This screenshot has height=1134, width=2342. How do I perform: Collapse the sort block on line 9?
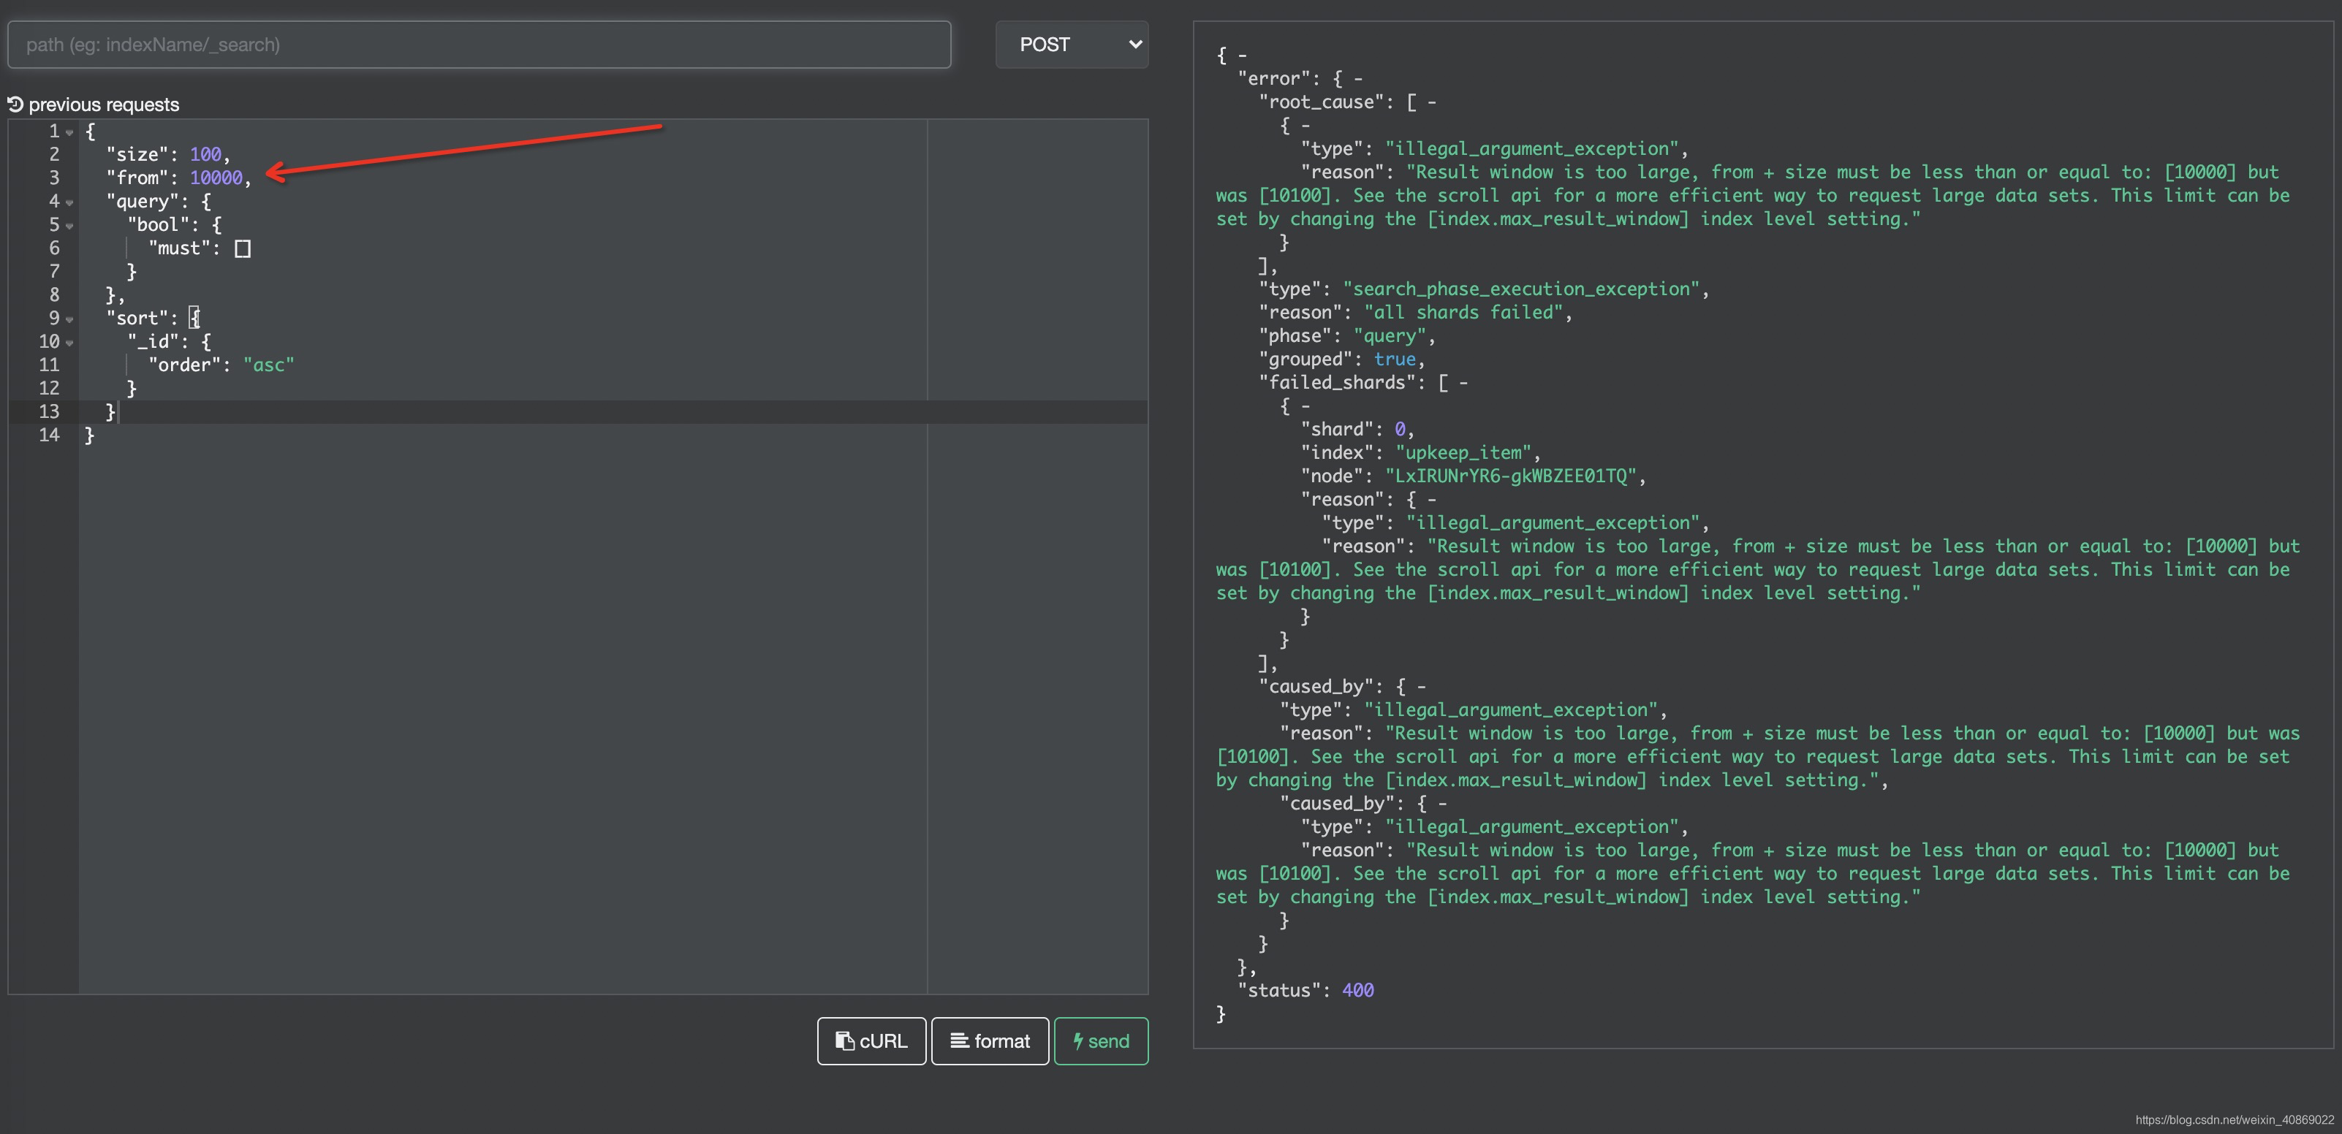[70, 320]
